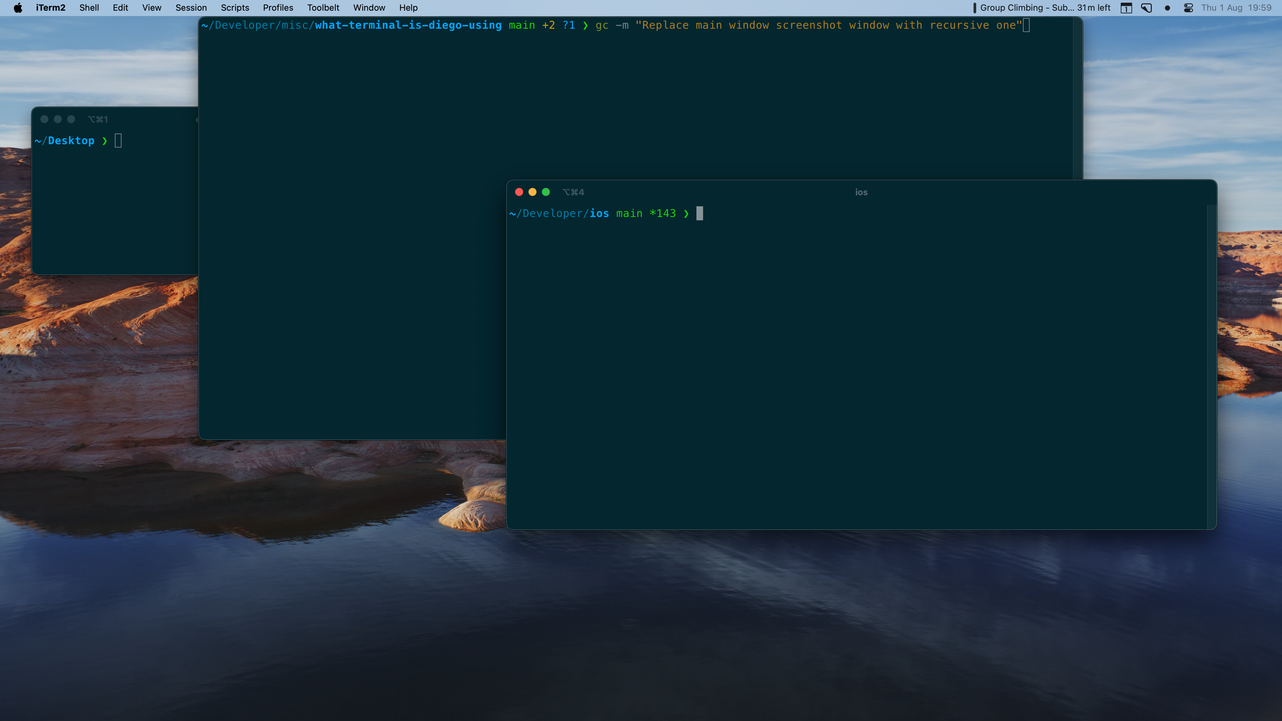Click the gc commit command line text

point(806,25)
